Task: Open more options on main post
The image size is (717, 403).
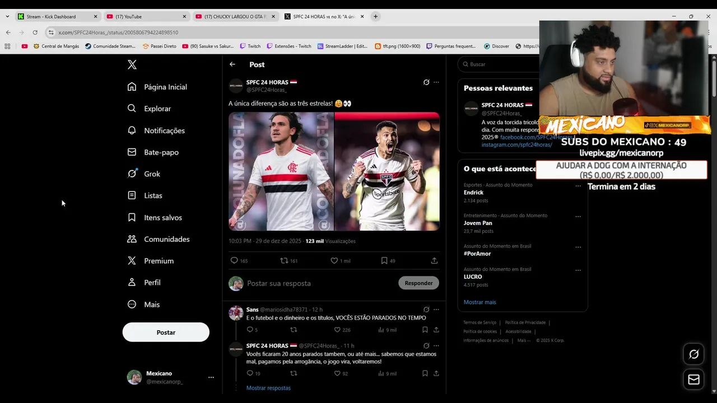Action: coord(436,82)
